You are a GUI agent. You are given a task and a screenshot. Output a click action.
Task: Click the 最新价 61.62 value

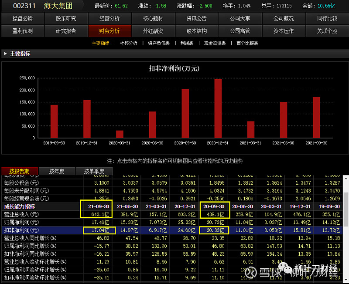121,6
